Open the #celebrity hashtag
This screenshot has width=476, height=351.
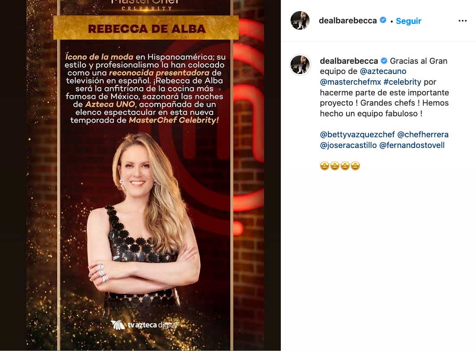pyautogui.click(x=402, y=82)
